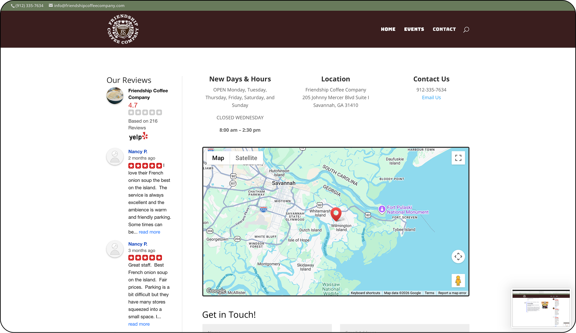Click the Email Us link
Image resolution: width=576 pixels, height=333 pixels.
pyautogui.click(x=431, y=98)
